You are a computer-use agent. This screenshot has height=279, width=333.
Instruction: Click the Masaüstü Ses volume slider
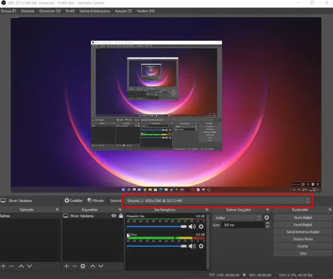tap(157, 227)
